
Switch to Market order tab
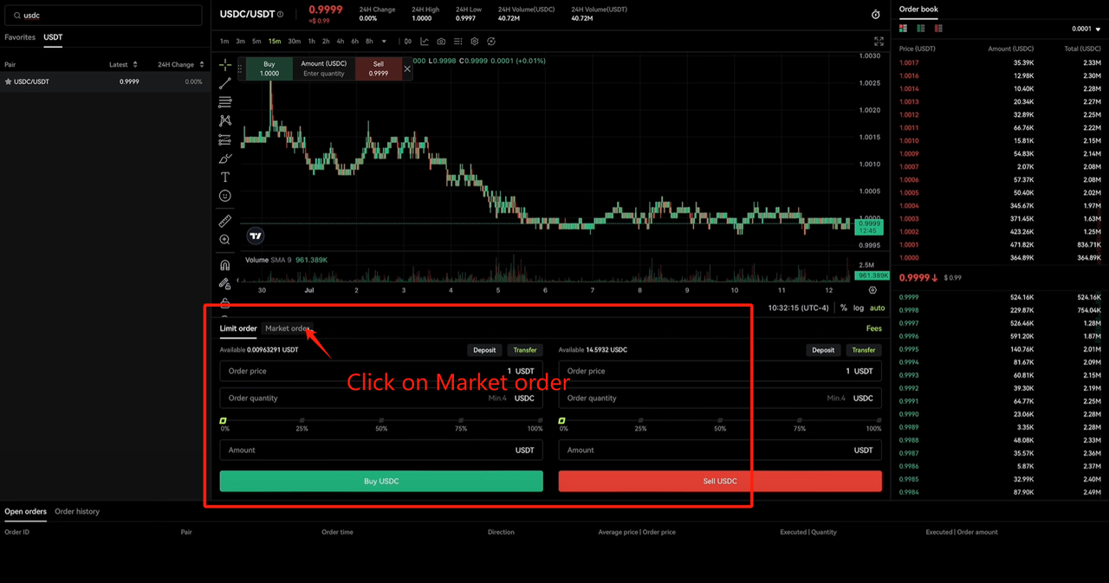click(287, 329)
